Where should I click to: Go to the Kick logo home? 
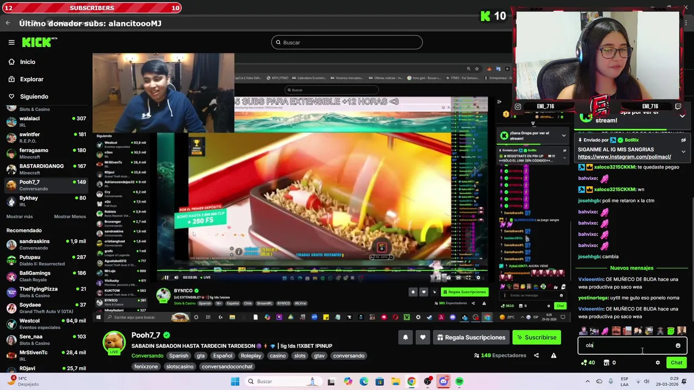[39, 42]
